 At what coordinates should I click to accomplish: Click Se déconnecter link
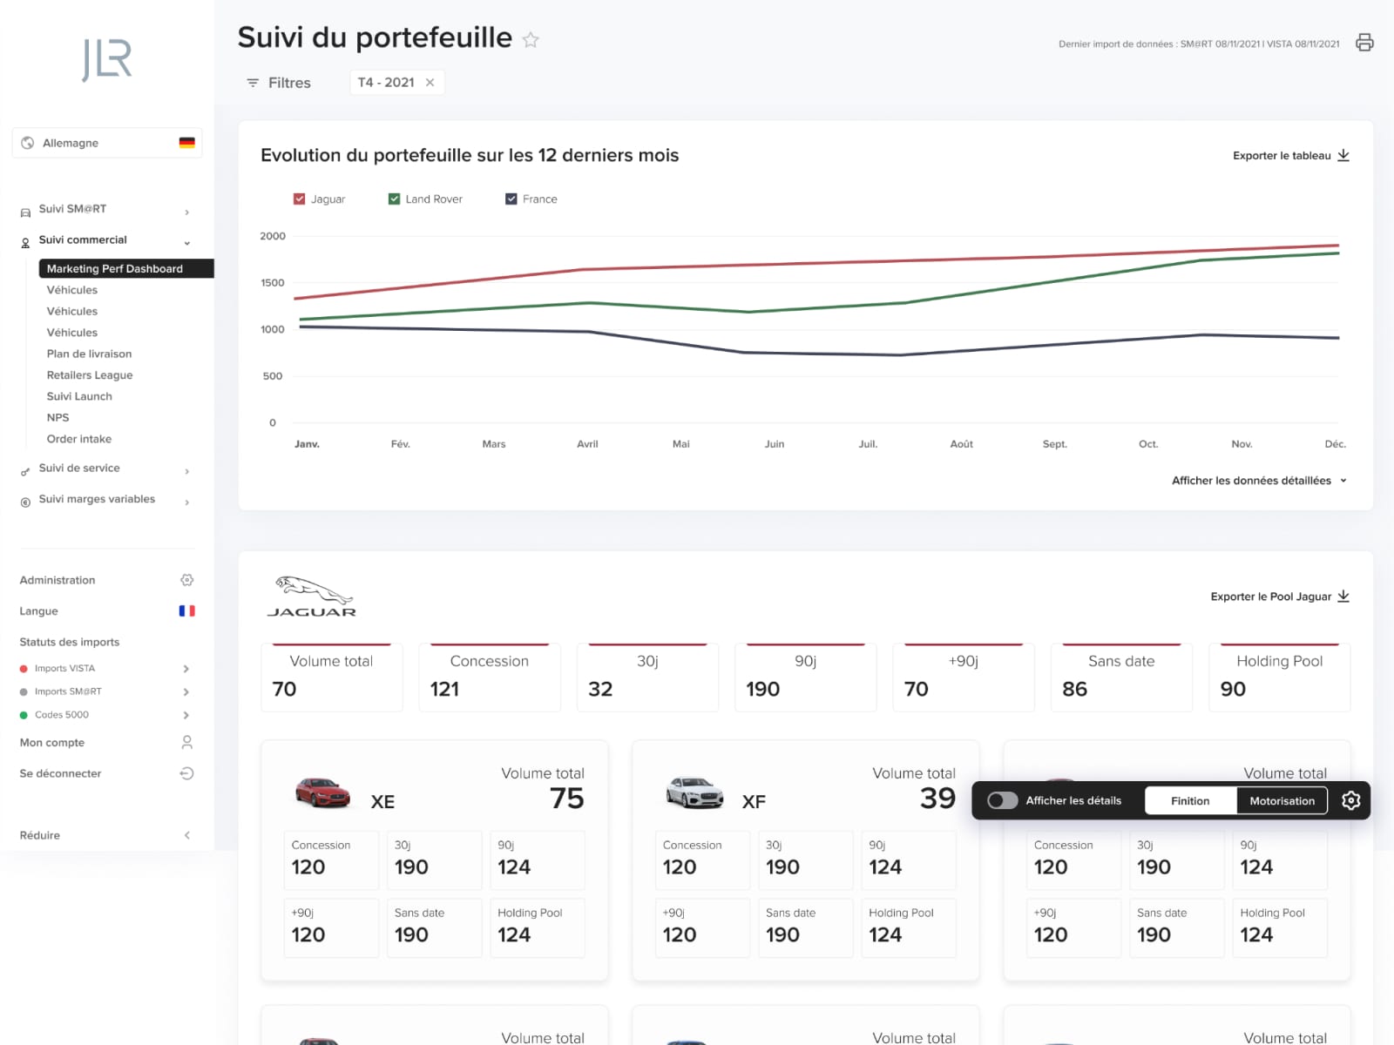coord(61,773)
